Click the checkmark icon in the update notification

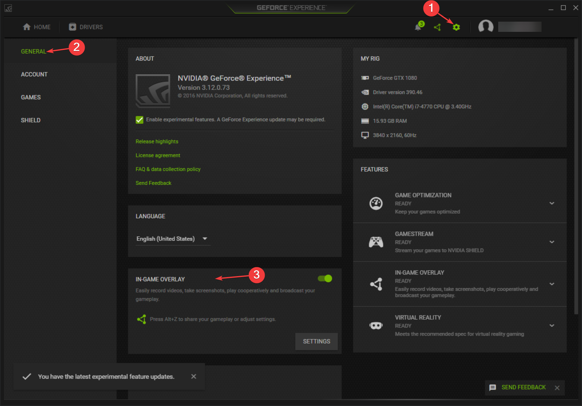(x=27, y=376)
